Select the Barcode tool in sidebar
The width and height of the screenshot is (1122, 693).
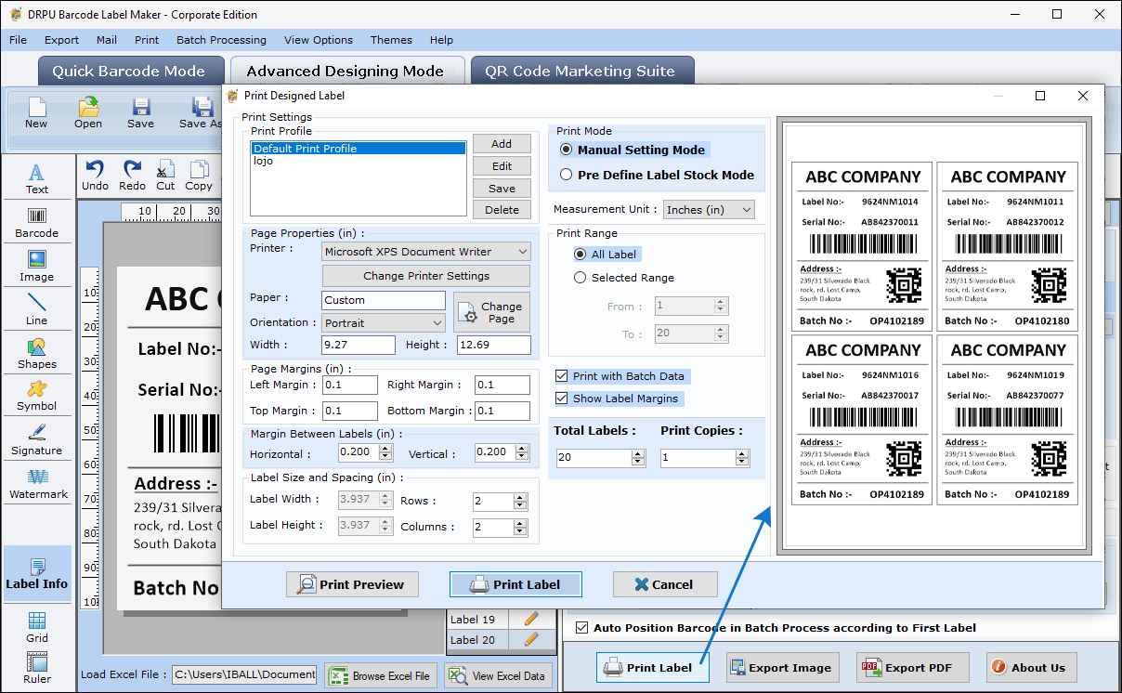coord(37,222)
